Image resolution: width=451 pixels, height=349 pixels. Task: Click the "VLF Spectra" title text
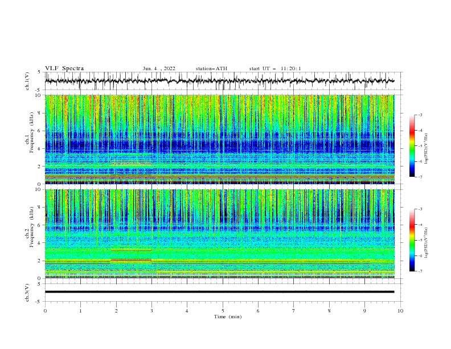(x=64, y=68)
